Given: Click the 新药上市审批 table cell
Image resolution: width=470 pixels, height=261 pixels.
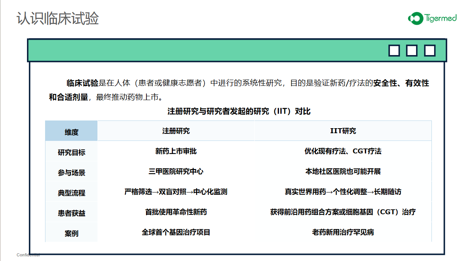Looking at the screenshot, I should (x=176, y=151).
